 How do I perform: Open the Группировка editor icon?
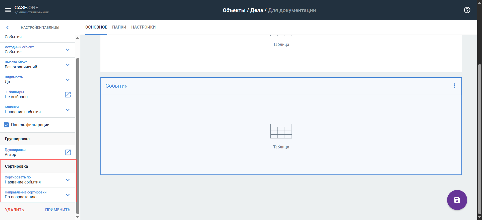pos(68,152)
